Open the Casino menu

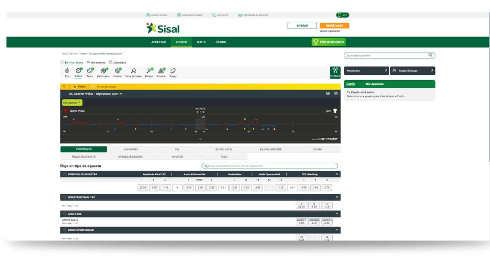(x=220, y=42)
